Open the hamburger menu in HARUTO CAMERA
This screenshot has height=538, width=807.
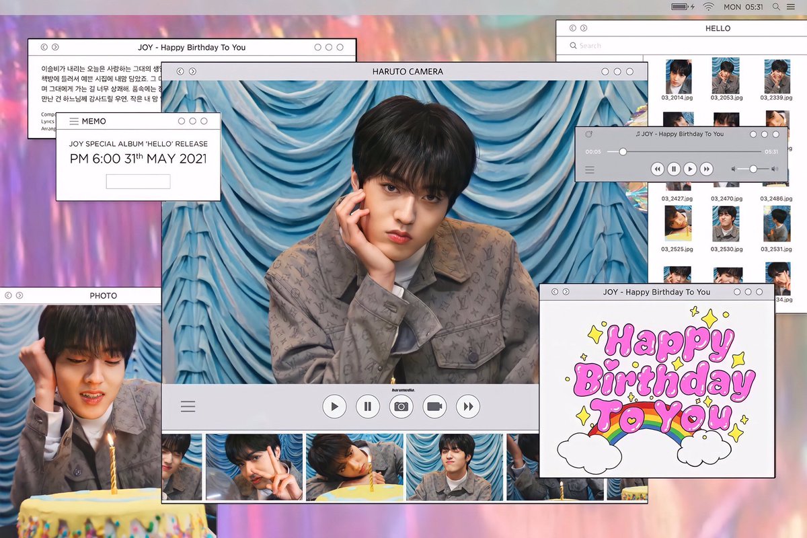coord(188,406)
